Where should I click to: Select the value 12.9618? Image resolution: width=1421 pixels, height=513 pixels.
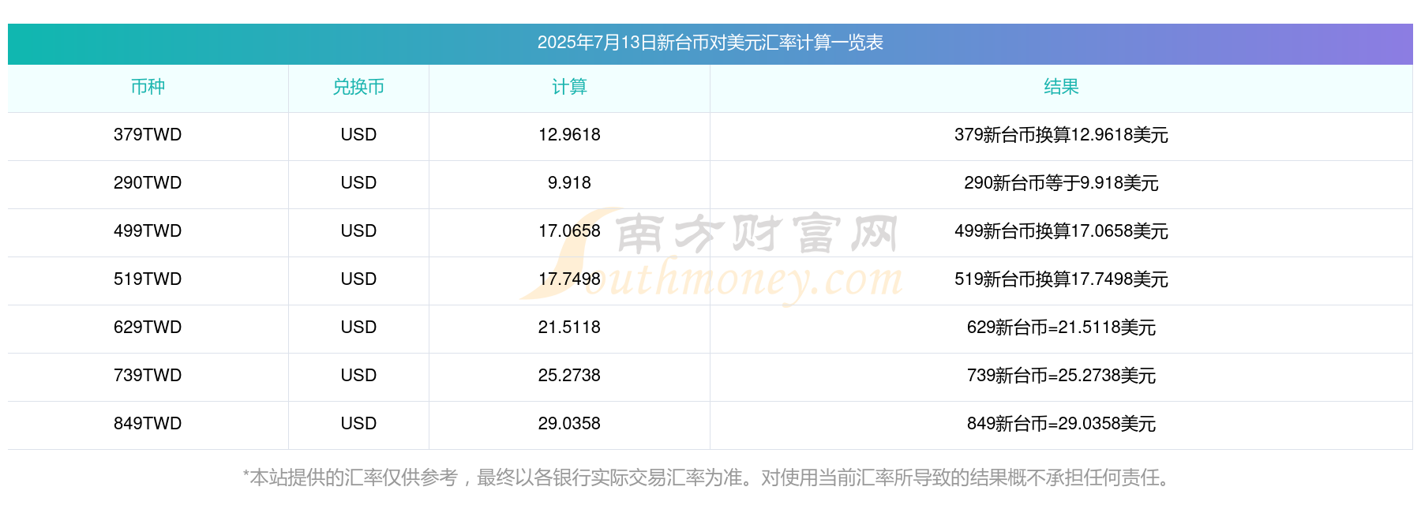tap(569, 135)
